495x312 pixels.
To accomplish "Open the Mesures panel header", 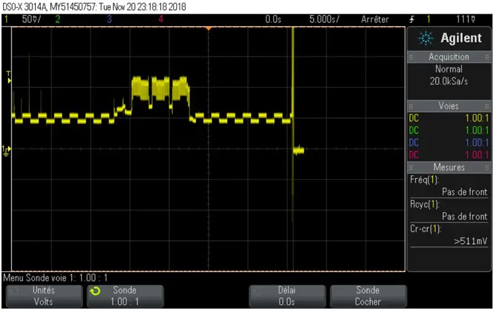I will point(449,167).
